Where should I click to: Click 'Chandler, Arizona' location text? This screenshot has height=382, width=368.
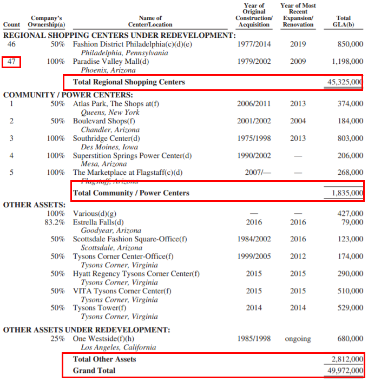pos(110,130)
